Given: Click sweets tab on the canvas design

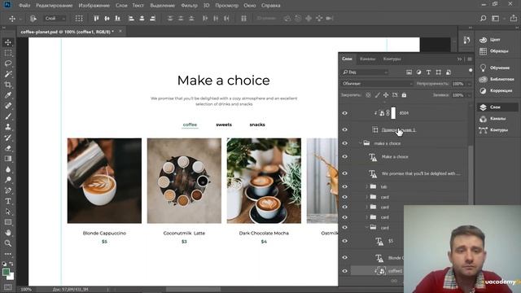Looking at the screenshot, I should (x=224, y=125).
